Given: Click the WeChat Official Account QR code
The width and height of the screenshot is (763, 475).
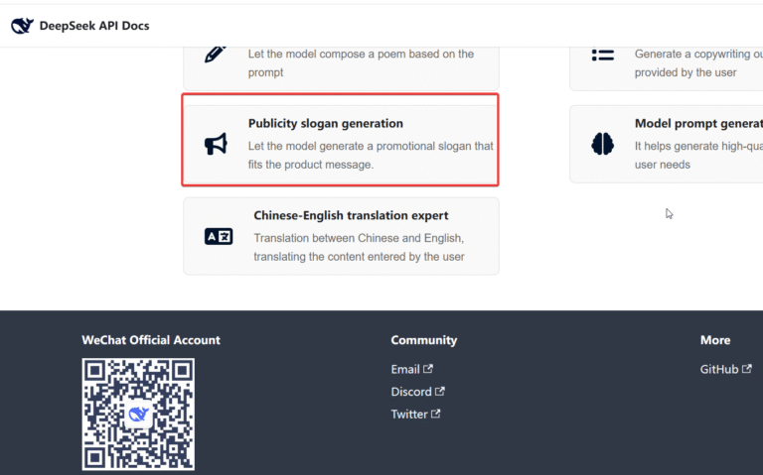Looking at the screenshot, I should 138,414.
